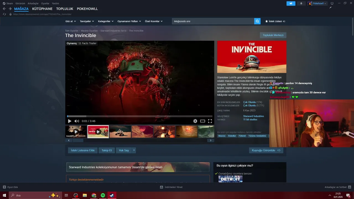Expand the Özel Kısımlar dropdown
This screenshot has width=354, height=199.
(154, 21)
